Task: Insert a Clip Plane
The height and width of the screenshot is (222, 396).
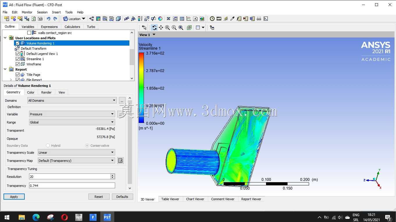Action: 153,19
